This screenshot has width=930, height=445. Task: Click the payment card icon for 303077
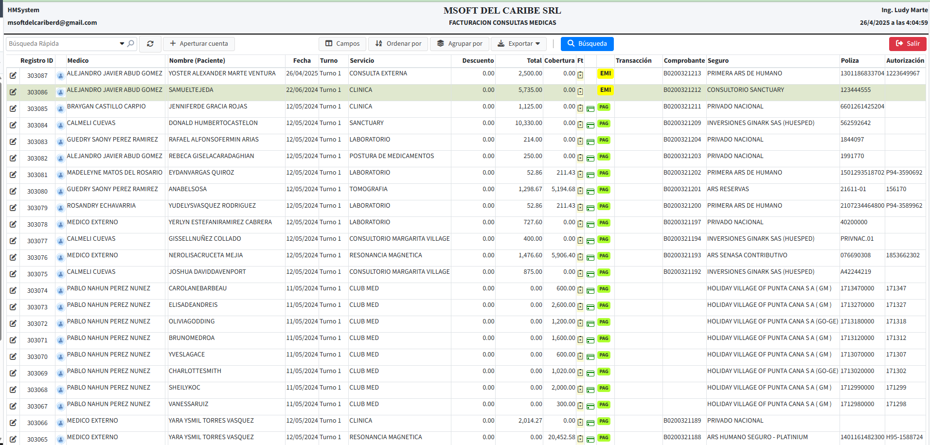[x=590, y=241]
